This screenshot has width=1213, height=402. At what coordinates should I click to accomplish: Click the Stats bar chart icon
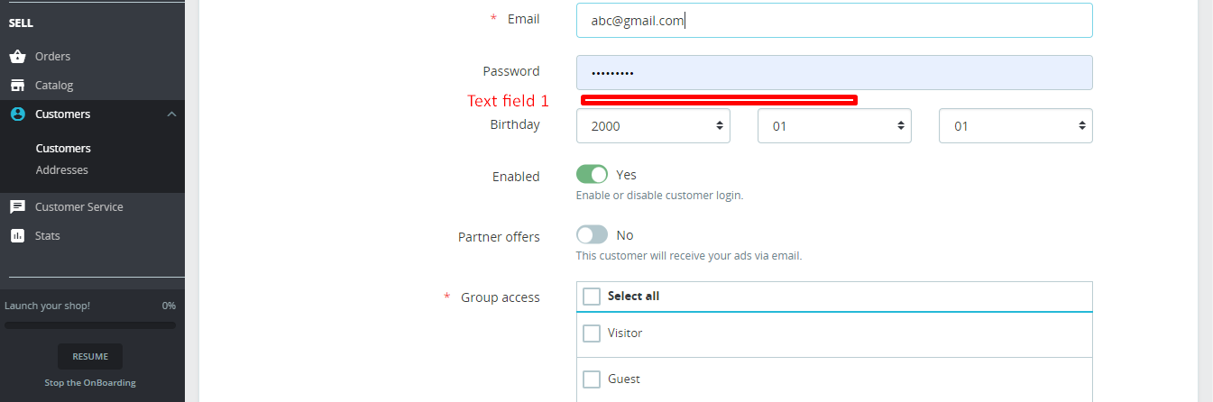[17, 236]
